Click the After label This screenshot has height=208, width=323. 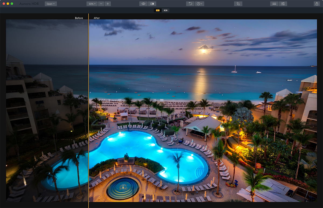point(97,18)
